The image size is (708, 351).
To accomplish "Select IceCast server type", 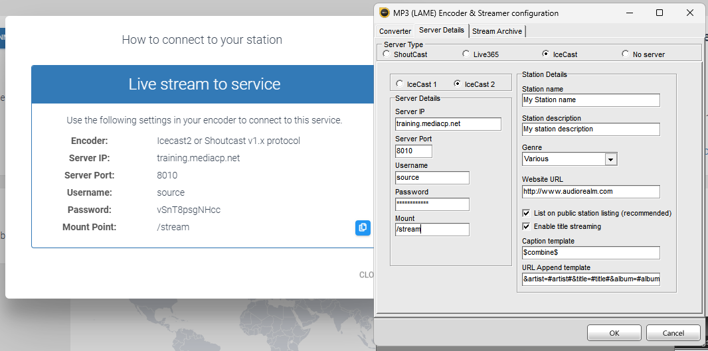I will [x=545, y=54].
